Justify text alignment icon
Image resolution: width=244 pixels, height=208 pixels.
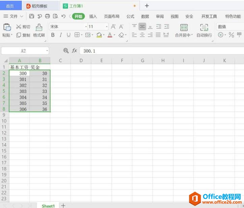pos(158,35)
